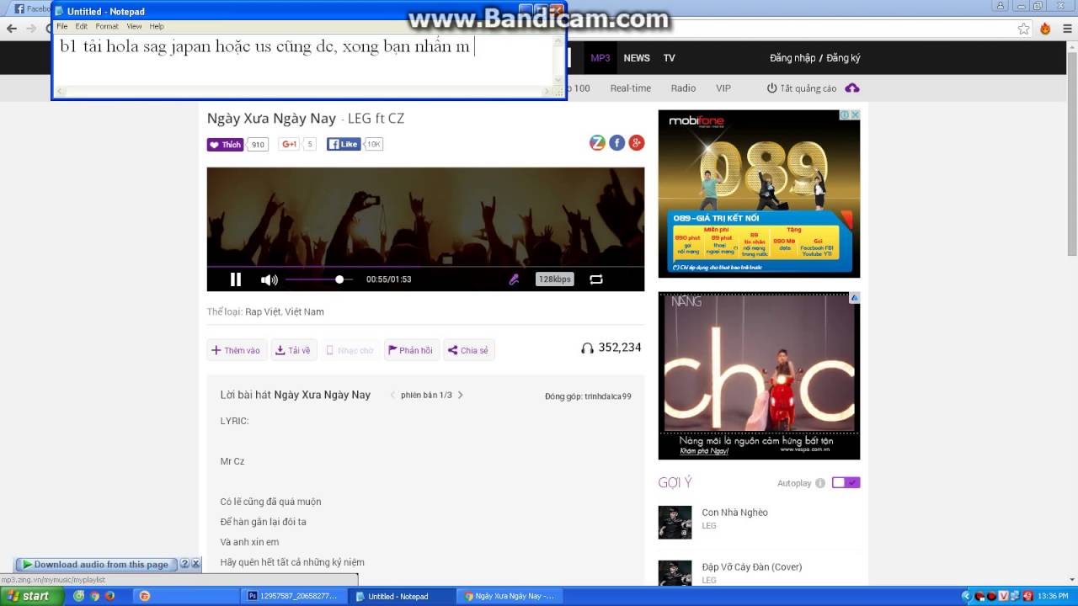Screen dimensions: 1078x606
Task: Click Đăng nhập to log in
Action: point(792,58)
